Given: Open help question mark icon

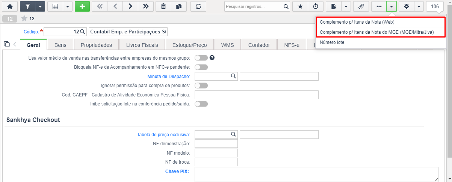Looking at the screenshot, I should [x=212, y=58].
